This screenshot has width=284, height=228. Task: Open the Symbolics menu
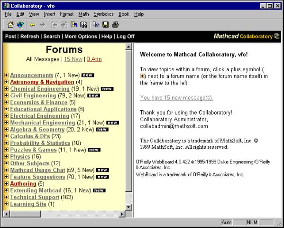(x=104, y=14)
